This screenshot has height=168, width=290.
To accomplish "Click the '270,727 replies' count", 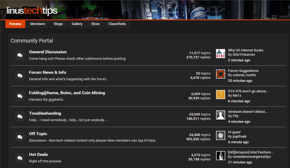I will coord(198,57).
